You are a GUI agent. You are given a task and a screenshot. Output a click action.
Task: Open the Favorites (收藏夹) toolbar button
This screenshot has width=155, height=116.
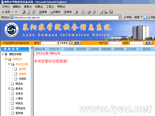click(55, 12)
